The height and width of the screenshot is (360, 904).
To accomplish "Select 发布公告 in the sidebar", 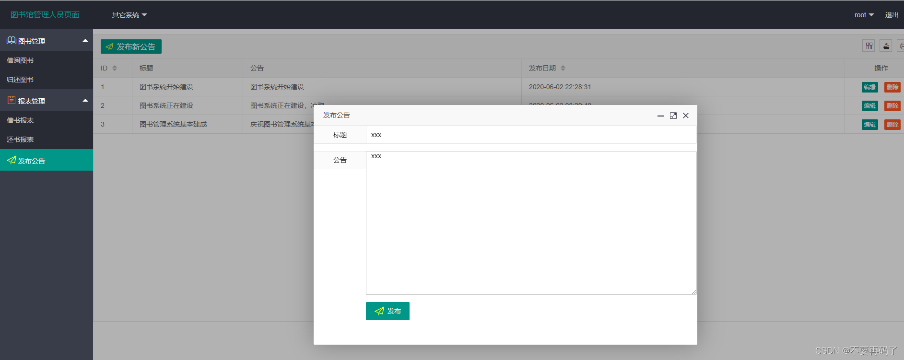I will 47,160.
